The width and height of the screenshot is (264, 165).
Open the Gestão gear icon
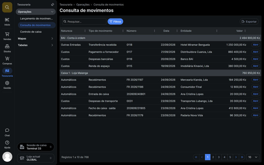click(7, 83)
